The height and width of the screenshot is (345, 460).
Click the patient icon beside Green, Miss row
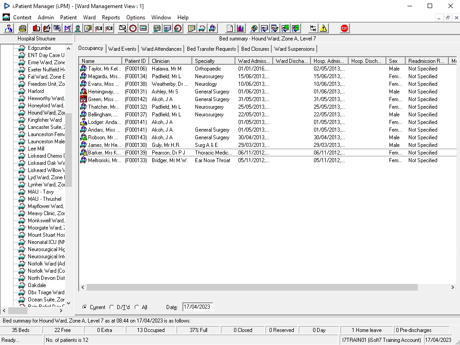point(83,99)
